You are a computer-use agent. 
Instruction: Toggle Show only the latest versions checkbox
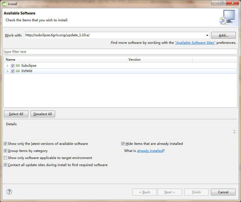point(5,144)
